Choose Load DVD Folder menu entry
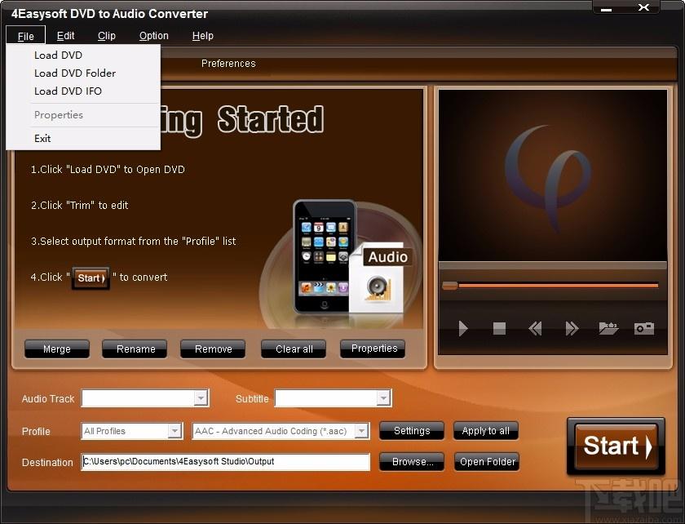This screenshot has width=685, height=524. pyautogui.click(x=83, y=73)
